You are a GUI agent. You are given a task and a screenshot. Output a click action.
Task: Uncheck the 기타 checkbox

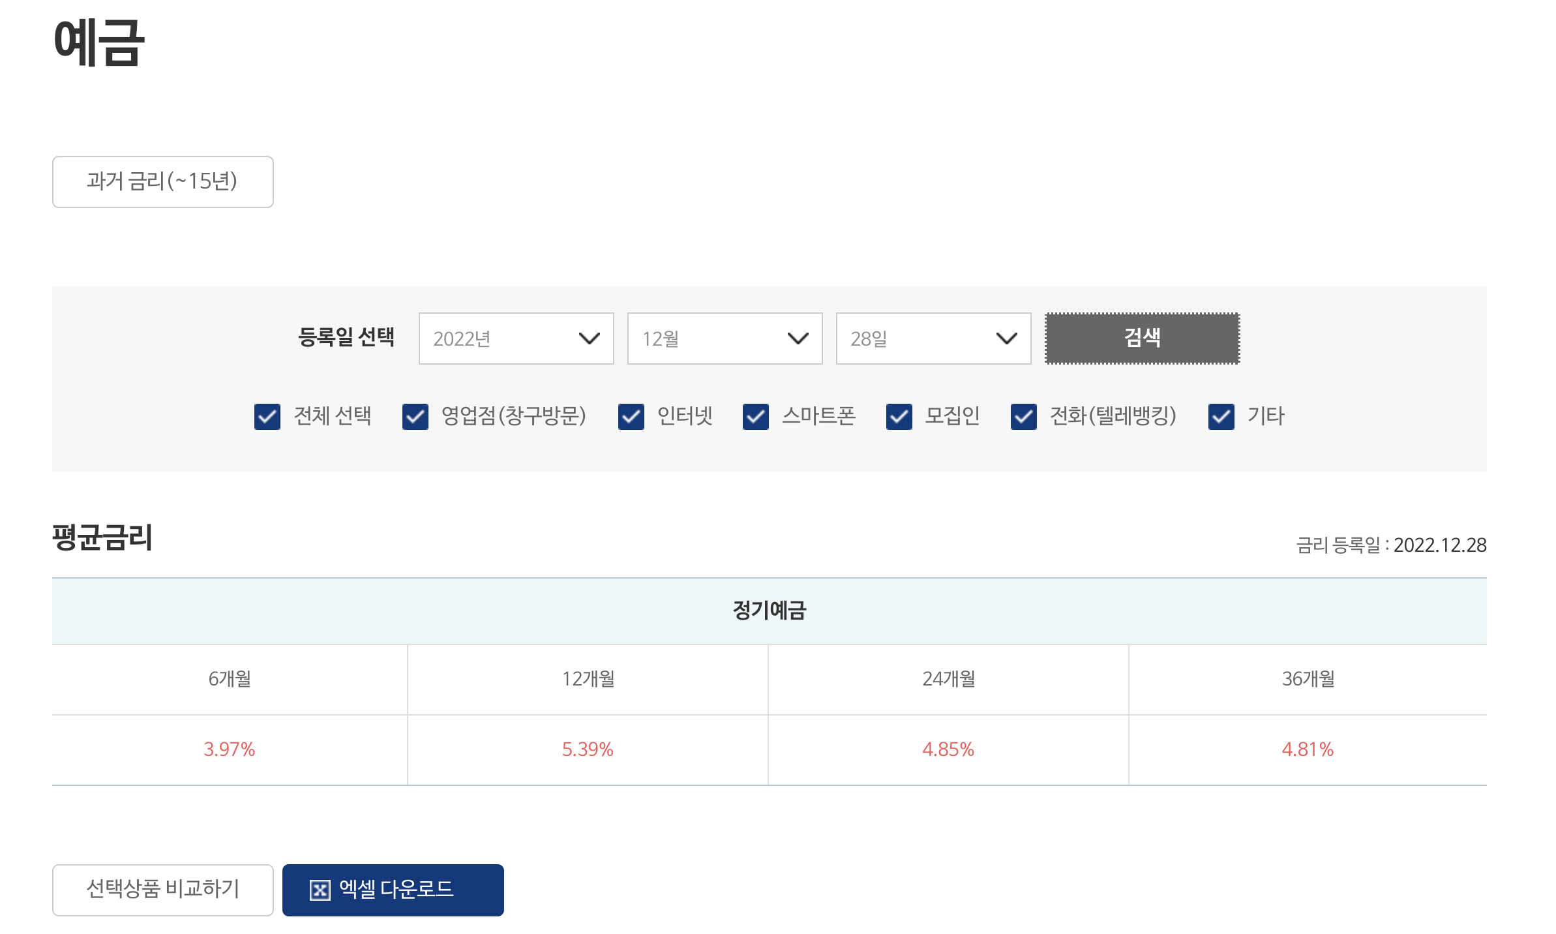(x=1221, y=416)
